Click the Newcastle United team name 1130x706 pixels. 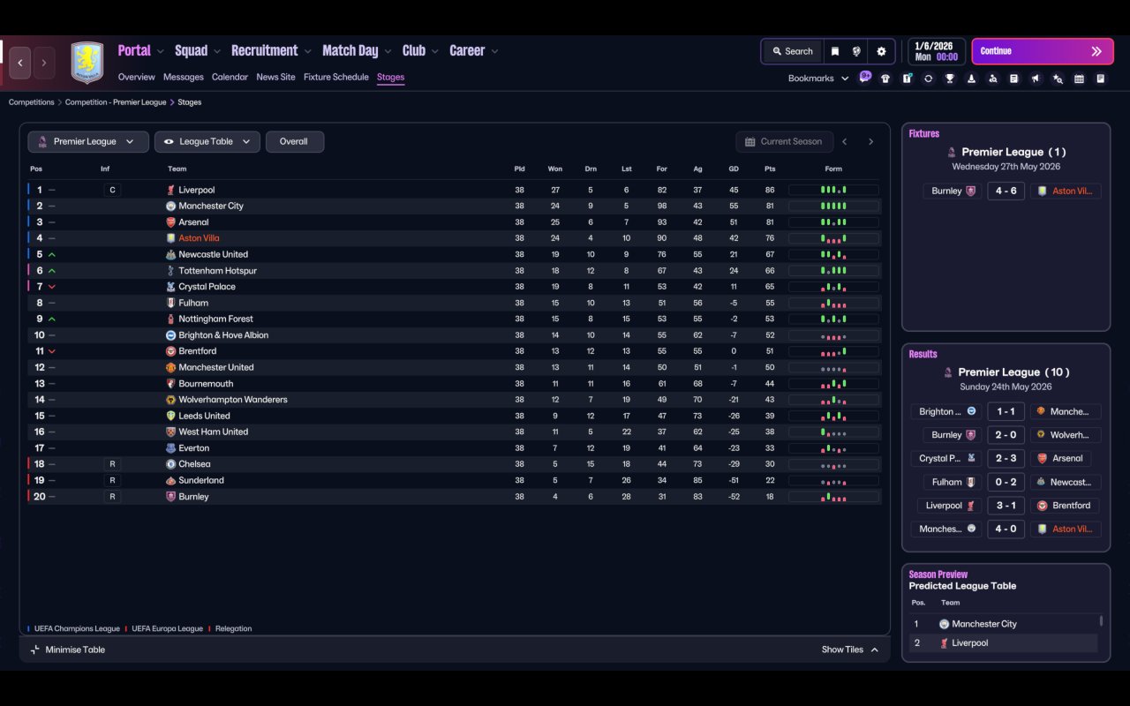[214, 254]
